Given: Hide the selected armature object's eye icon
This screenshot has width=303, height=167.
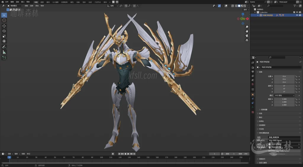Looking at the screenshot, I should click(x=297, y=15).
